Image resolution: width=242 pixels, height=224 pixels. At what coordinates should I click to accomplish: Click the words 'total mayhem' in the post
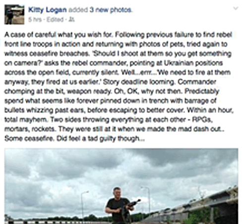click(26, 119)
